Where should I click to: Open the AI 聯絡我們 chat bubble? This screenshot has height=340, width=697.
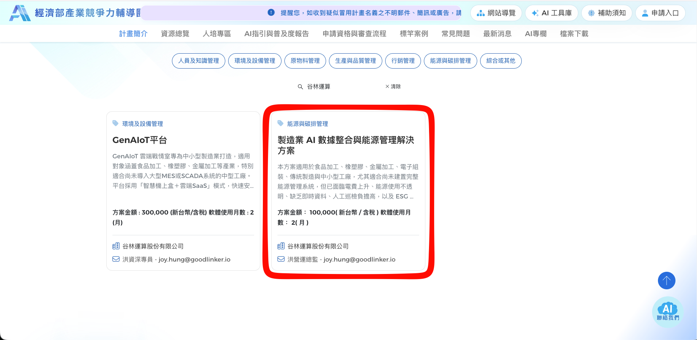pos(668,312)
